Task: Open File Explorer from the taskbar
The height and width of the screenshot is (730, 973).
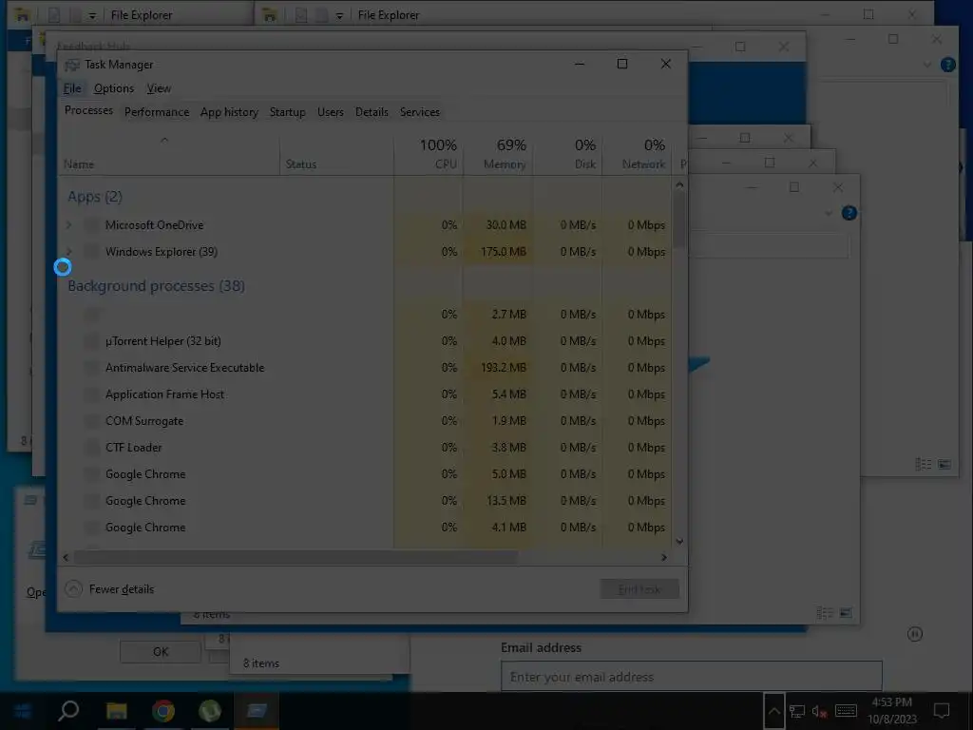Action: tap(116, 711)
